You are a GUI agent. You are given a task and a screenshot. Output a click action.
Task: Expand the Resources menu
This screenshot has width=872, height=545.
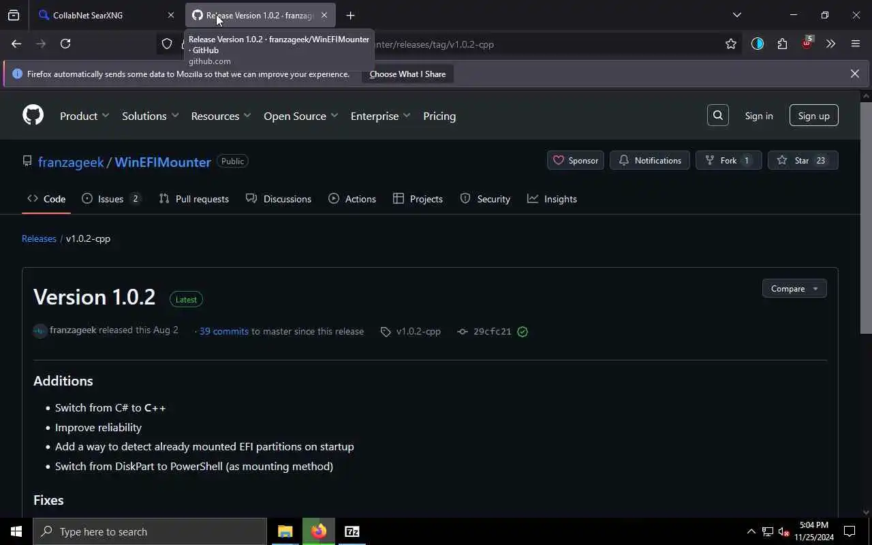(x=221, y=116)
